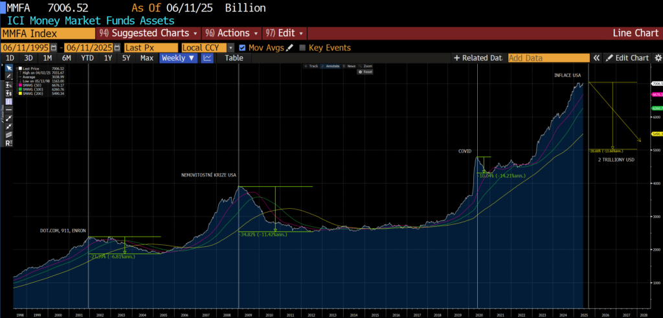Open the Weekly periodicity dropdown
This screenshot has height=318, width=663.
[178, 58]
